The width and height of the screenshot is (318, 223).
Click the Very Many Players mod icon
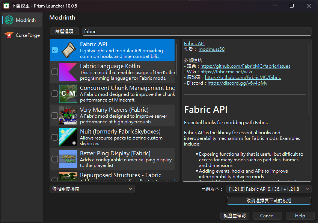click(x=68, y=115)
